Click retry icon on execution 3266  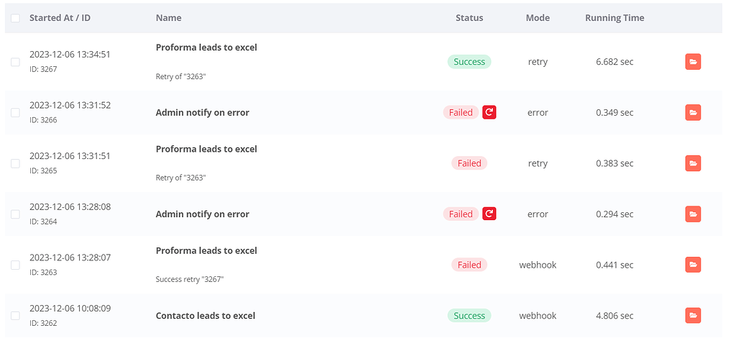[489, 112]
